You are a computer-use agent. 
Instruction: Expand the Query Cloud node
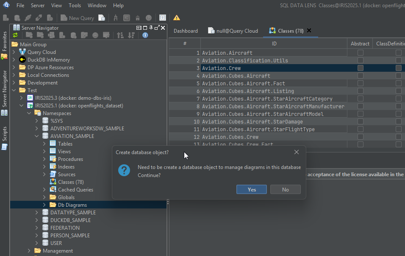(x=14, y=52)
